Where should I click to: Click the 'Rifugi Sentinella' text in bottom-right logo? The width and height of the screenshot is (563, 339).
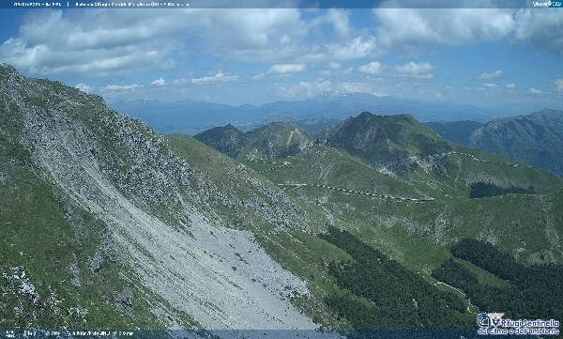pos(530,323)
